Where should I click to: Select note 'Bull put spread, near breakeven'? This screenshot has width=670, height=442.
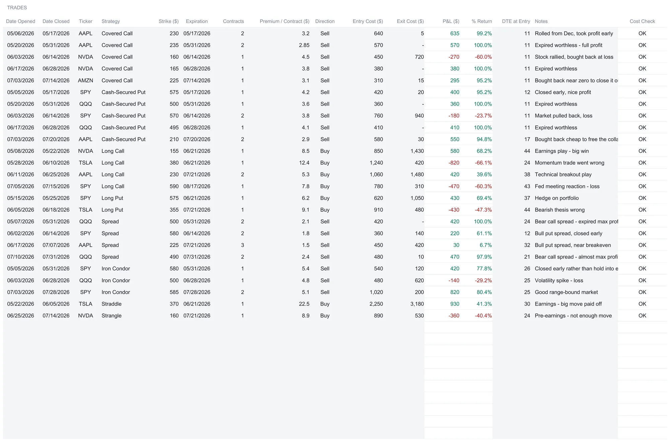pyautogui.click(x=573, y=245)
